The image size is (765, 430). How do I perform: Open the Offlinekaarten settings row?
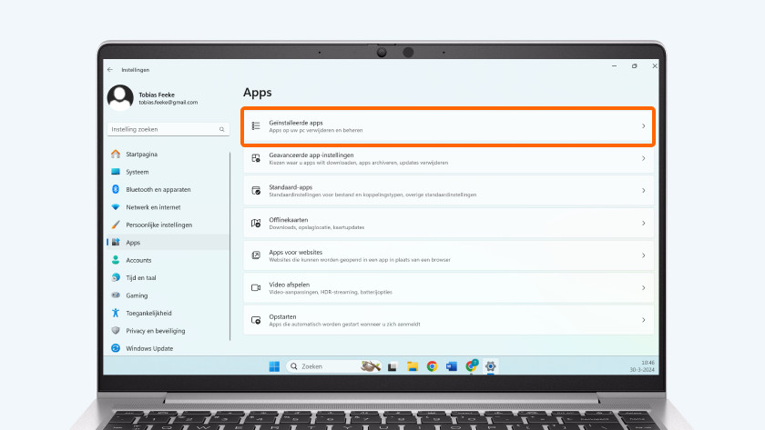click(x=446, y=223)
